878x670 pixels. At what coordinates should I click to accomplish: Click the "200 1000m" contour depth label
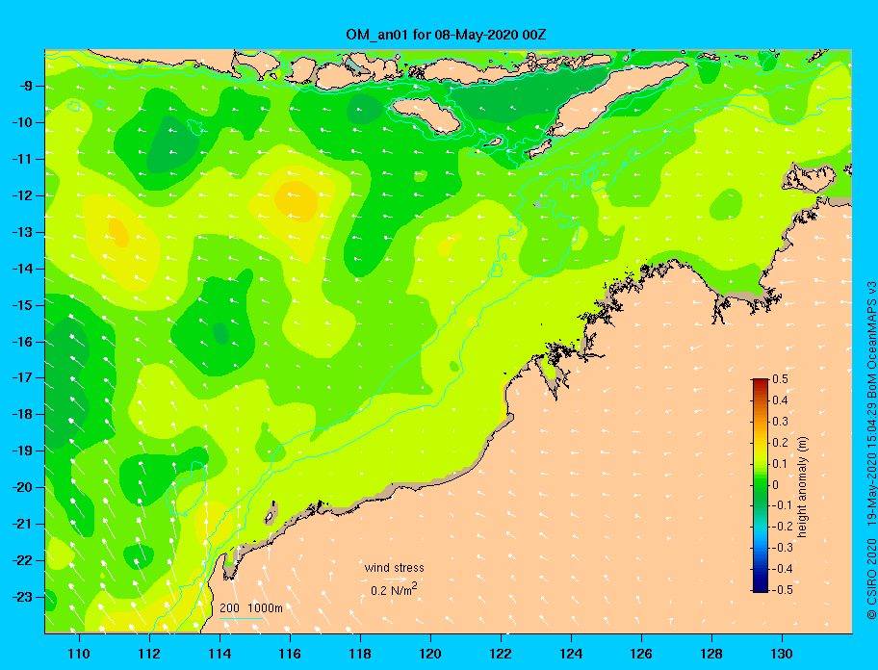click(251, 607)
